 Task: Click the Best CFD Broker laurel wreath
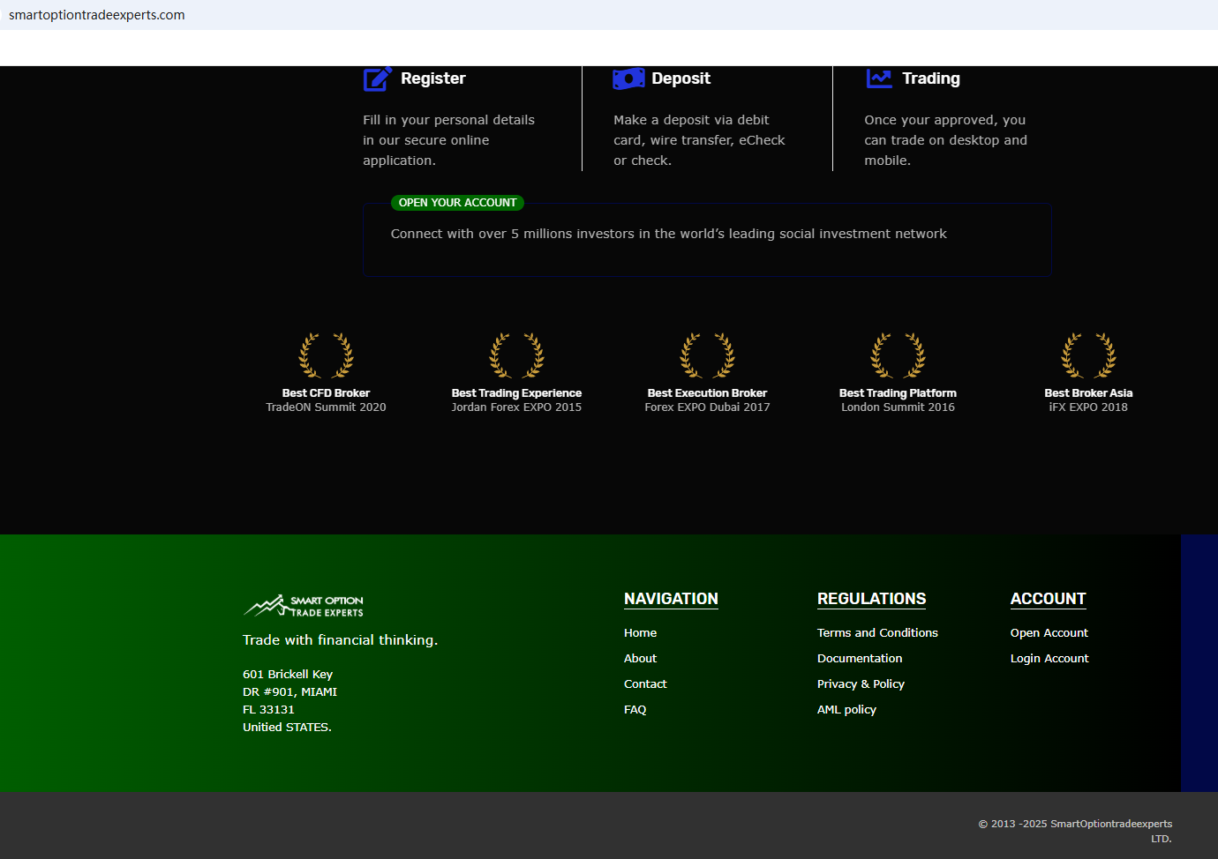click(326, 355)
